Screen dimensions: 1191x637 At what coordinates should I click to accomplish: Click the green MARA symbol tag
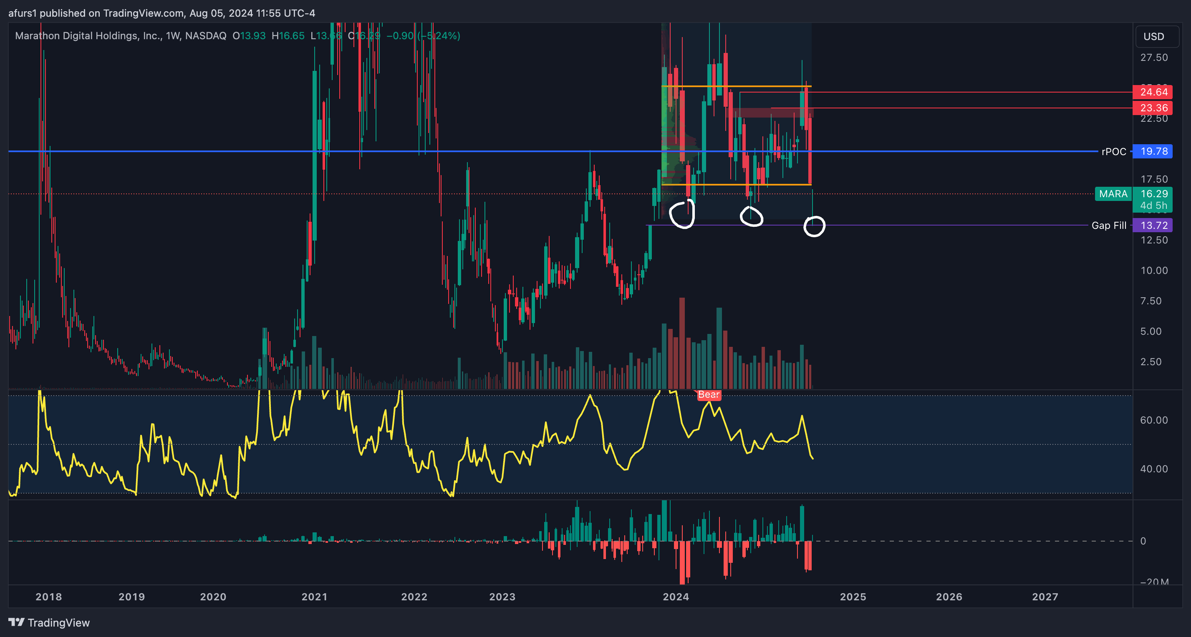coord(1113,194)
